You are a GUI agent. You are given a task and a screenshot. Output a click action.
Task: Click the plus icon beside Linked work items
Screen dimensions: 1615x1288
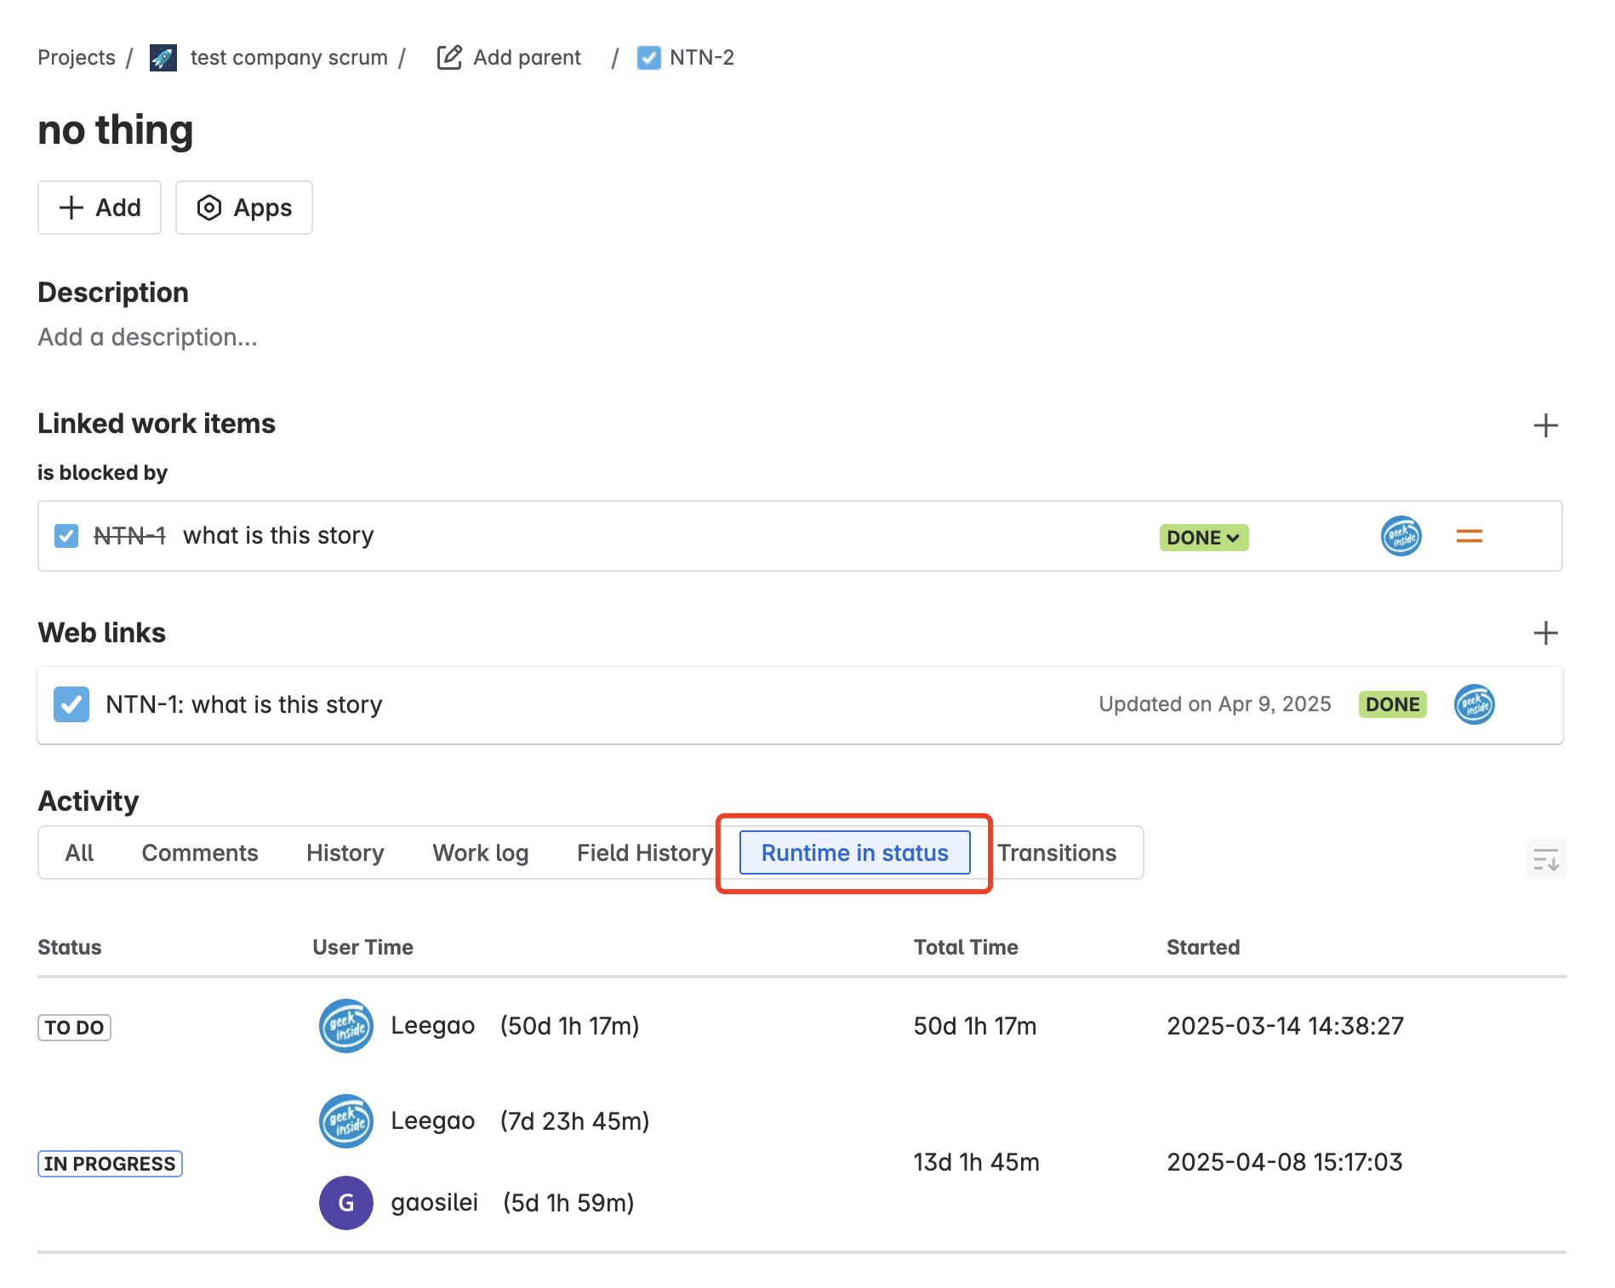pyautogui.click(x=1546, y=425)
